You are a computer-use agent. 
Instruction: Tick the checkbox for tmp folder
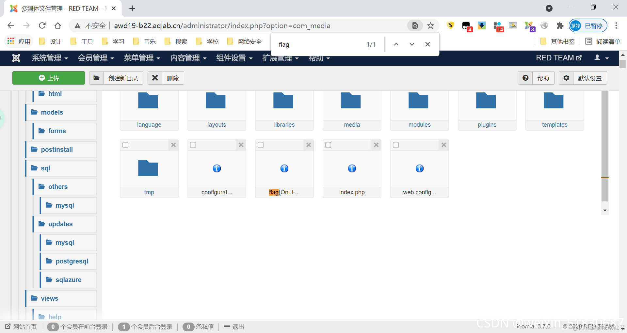click(125, 145)
